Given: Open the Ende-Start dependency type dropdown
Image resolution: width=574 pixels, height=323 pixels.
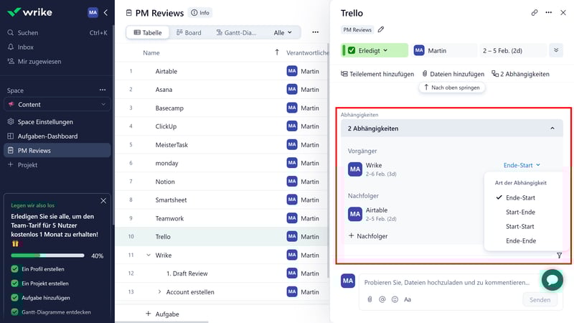Looking at the screenshot, I should tap(522, 165).
